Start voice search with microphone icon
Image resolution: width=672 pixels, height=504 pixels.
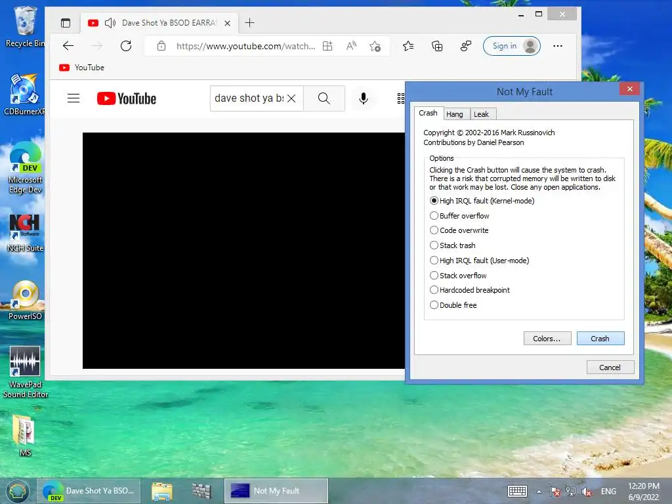364,98
